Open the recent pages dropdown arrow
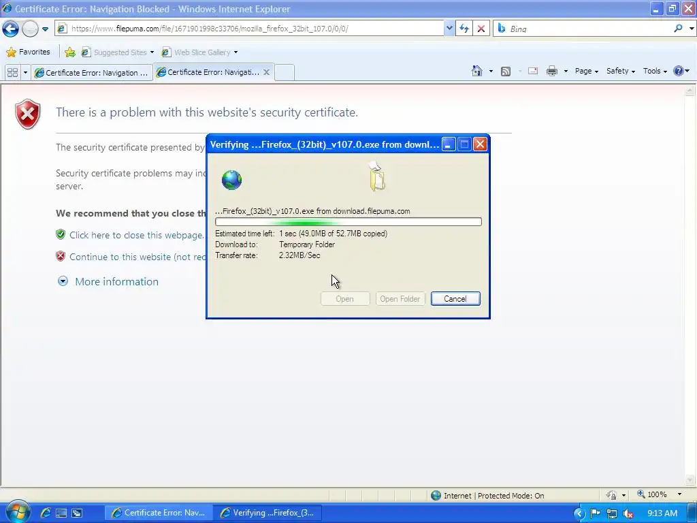 (x=46, y=29)
